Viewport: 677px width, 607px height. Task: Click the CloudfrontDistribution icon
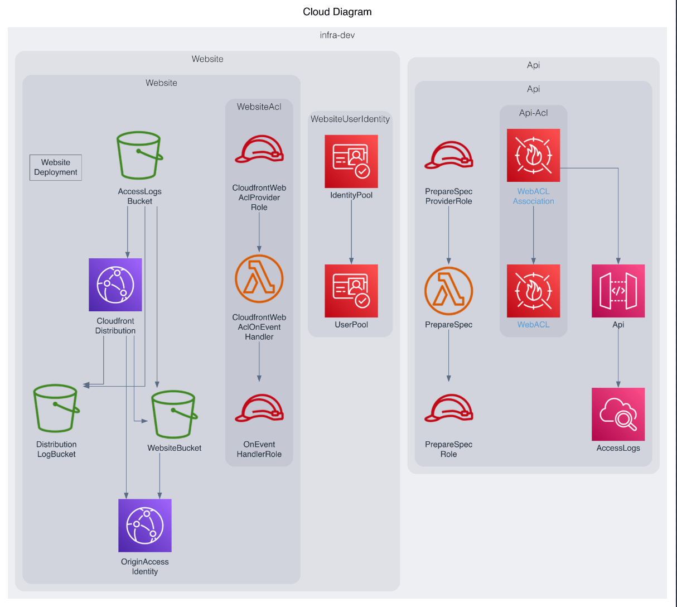[115, 285]
